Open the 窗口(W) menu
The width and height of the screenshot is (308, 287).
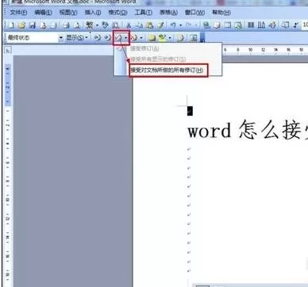[x=194, y=13]
